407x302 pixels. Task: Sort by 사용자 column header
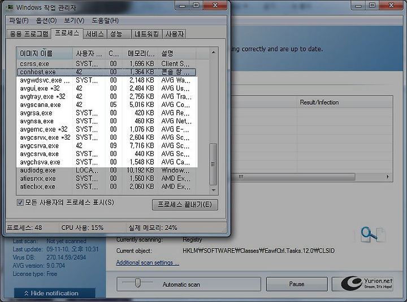(89, 54)
